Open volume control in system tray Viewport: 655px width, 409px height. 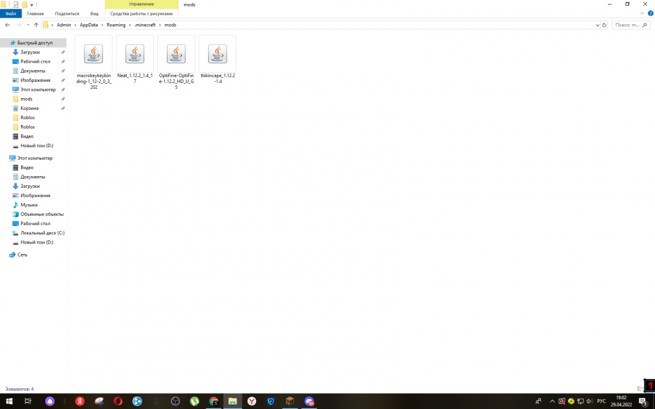click(589, 401)
